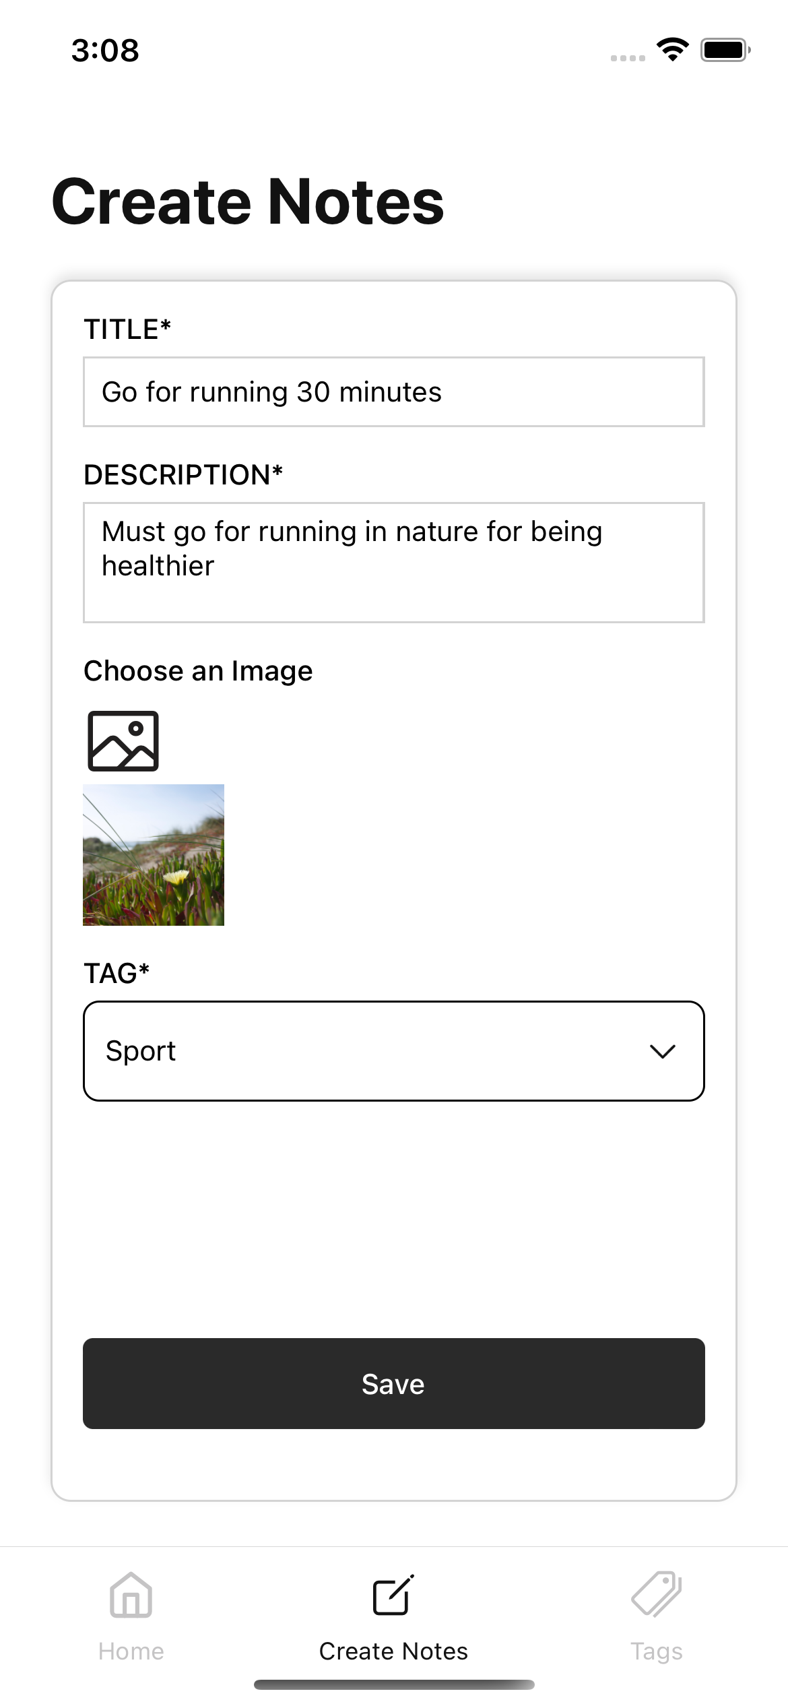Image resolution: width=788 pixels, height=1706 pixels.
Task: Click the Wi-Fi icon in status bar
Action: coord(672,49)
